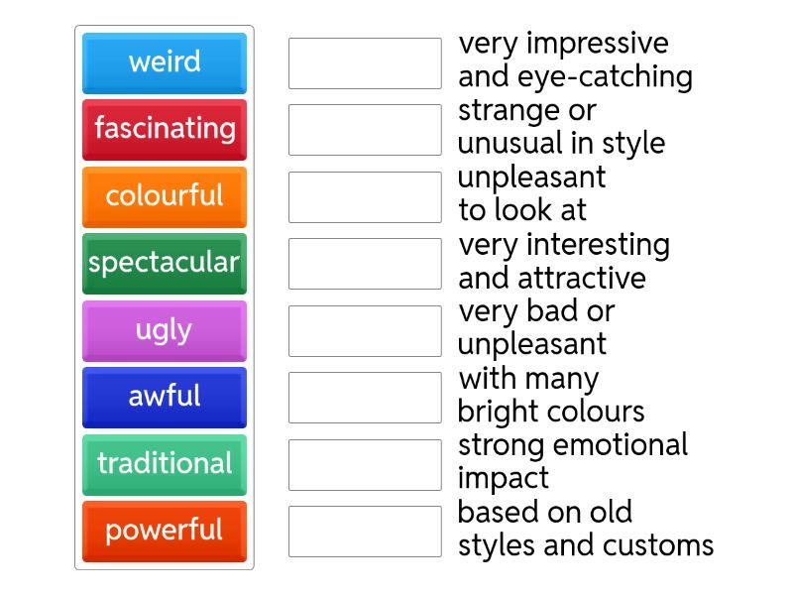Screen dimensions: 793x595
Task: Click the 'with many bright colours' definition
Action: click(x=551, y=395)
